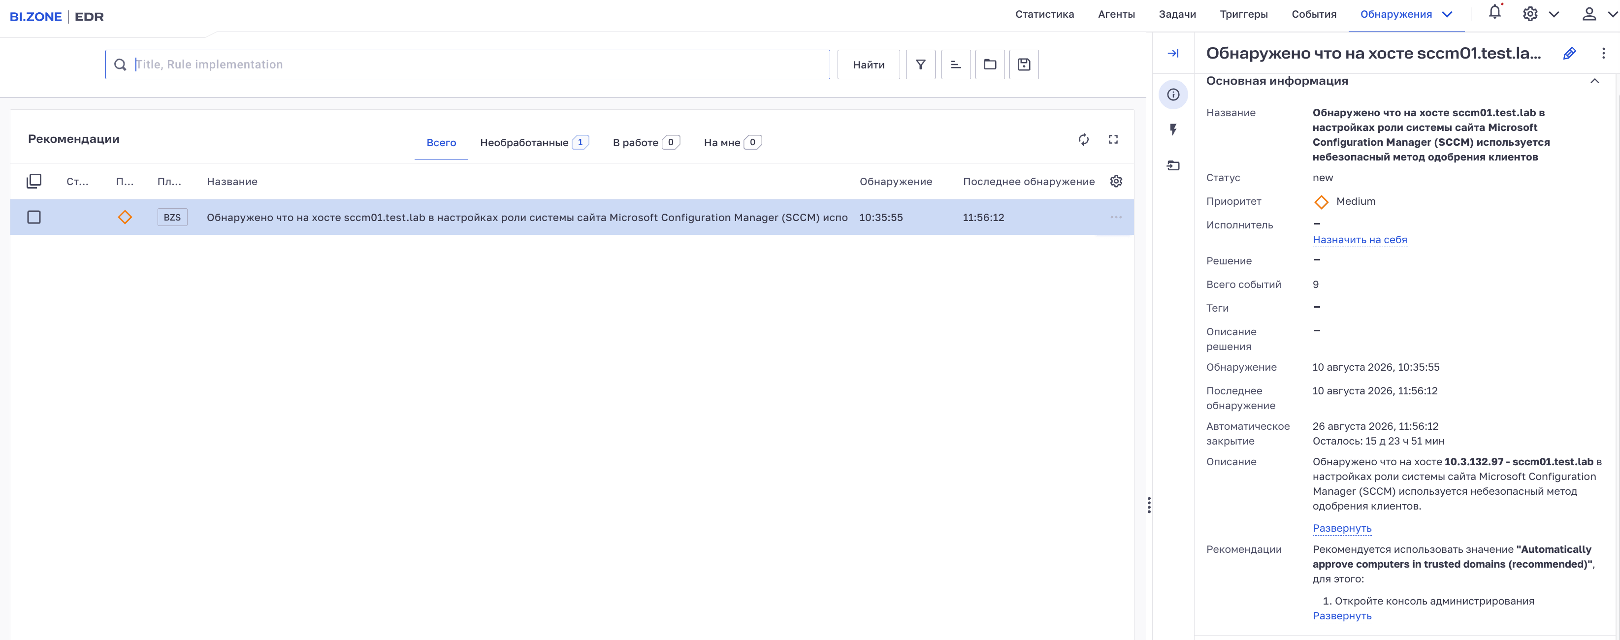Viewport: 1620px width, 640px height.
Task: Sort by Название column header
Action: tap(232, 182)
